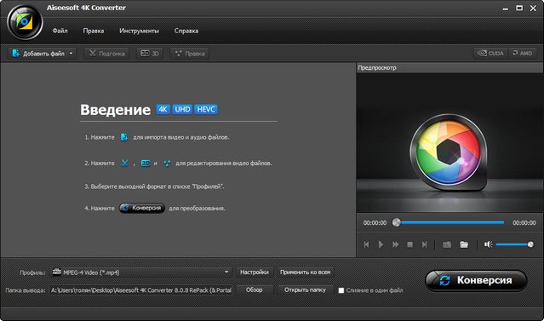The image size is (544, 321).
Task: Click the Правка effects toolbar button
Action: [190, 54]
